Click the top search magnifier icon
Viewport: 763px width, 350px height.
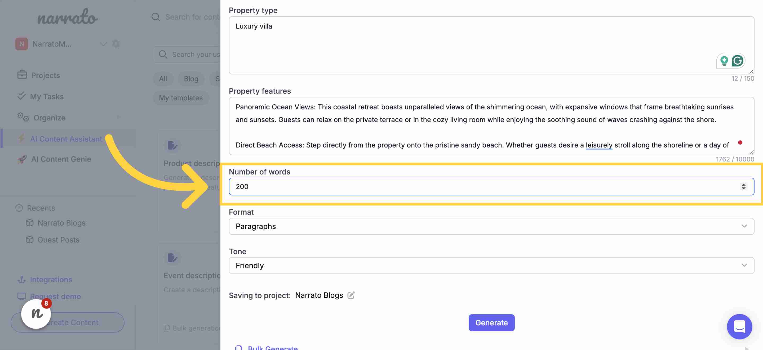[156, 17]
